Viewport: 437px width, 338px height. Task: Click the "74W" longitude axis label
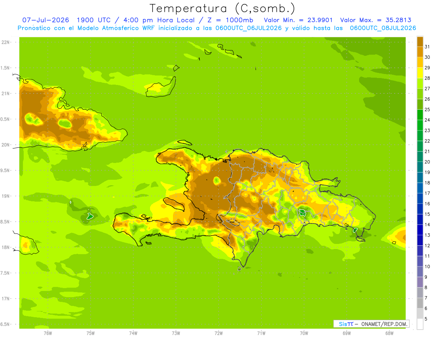[x=133, y=333]
